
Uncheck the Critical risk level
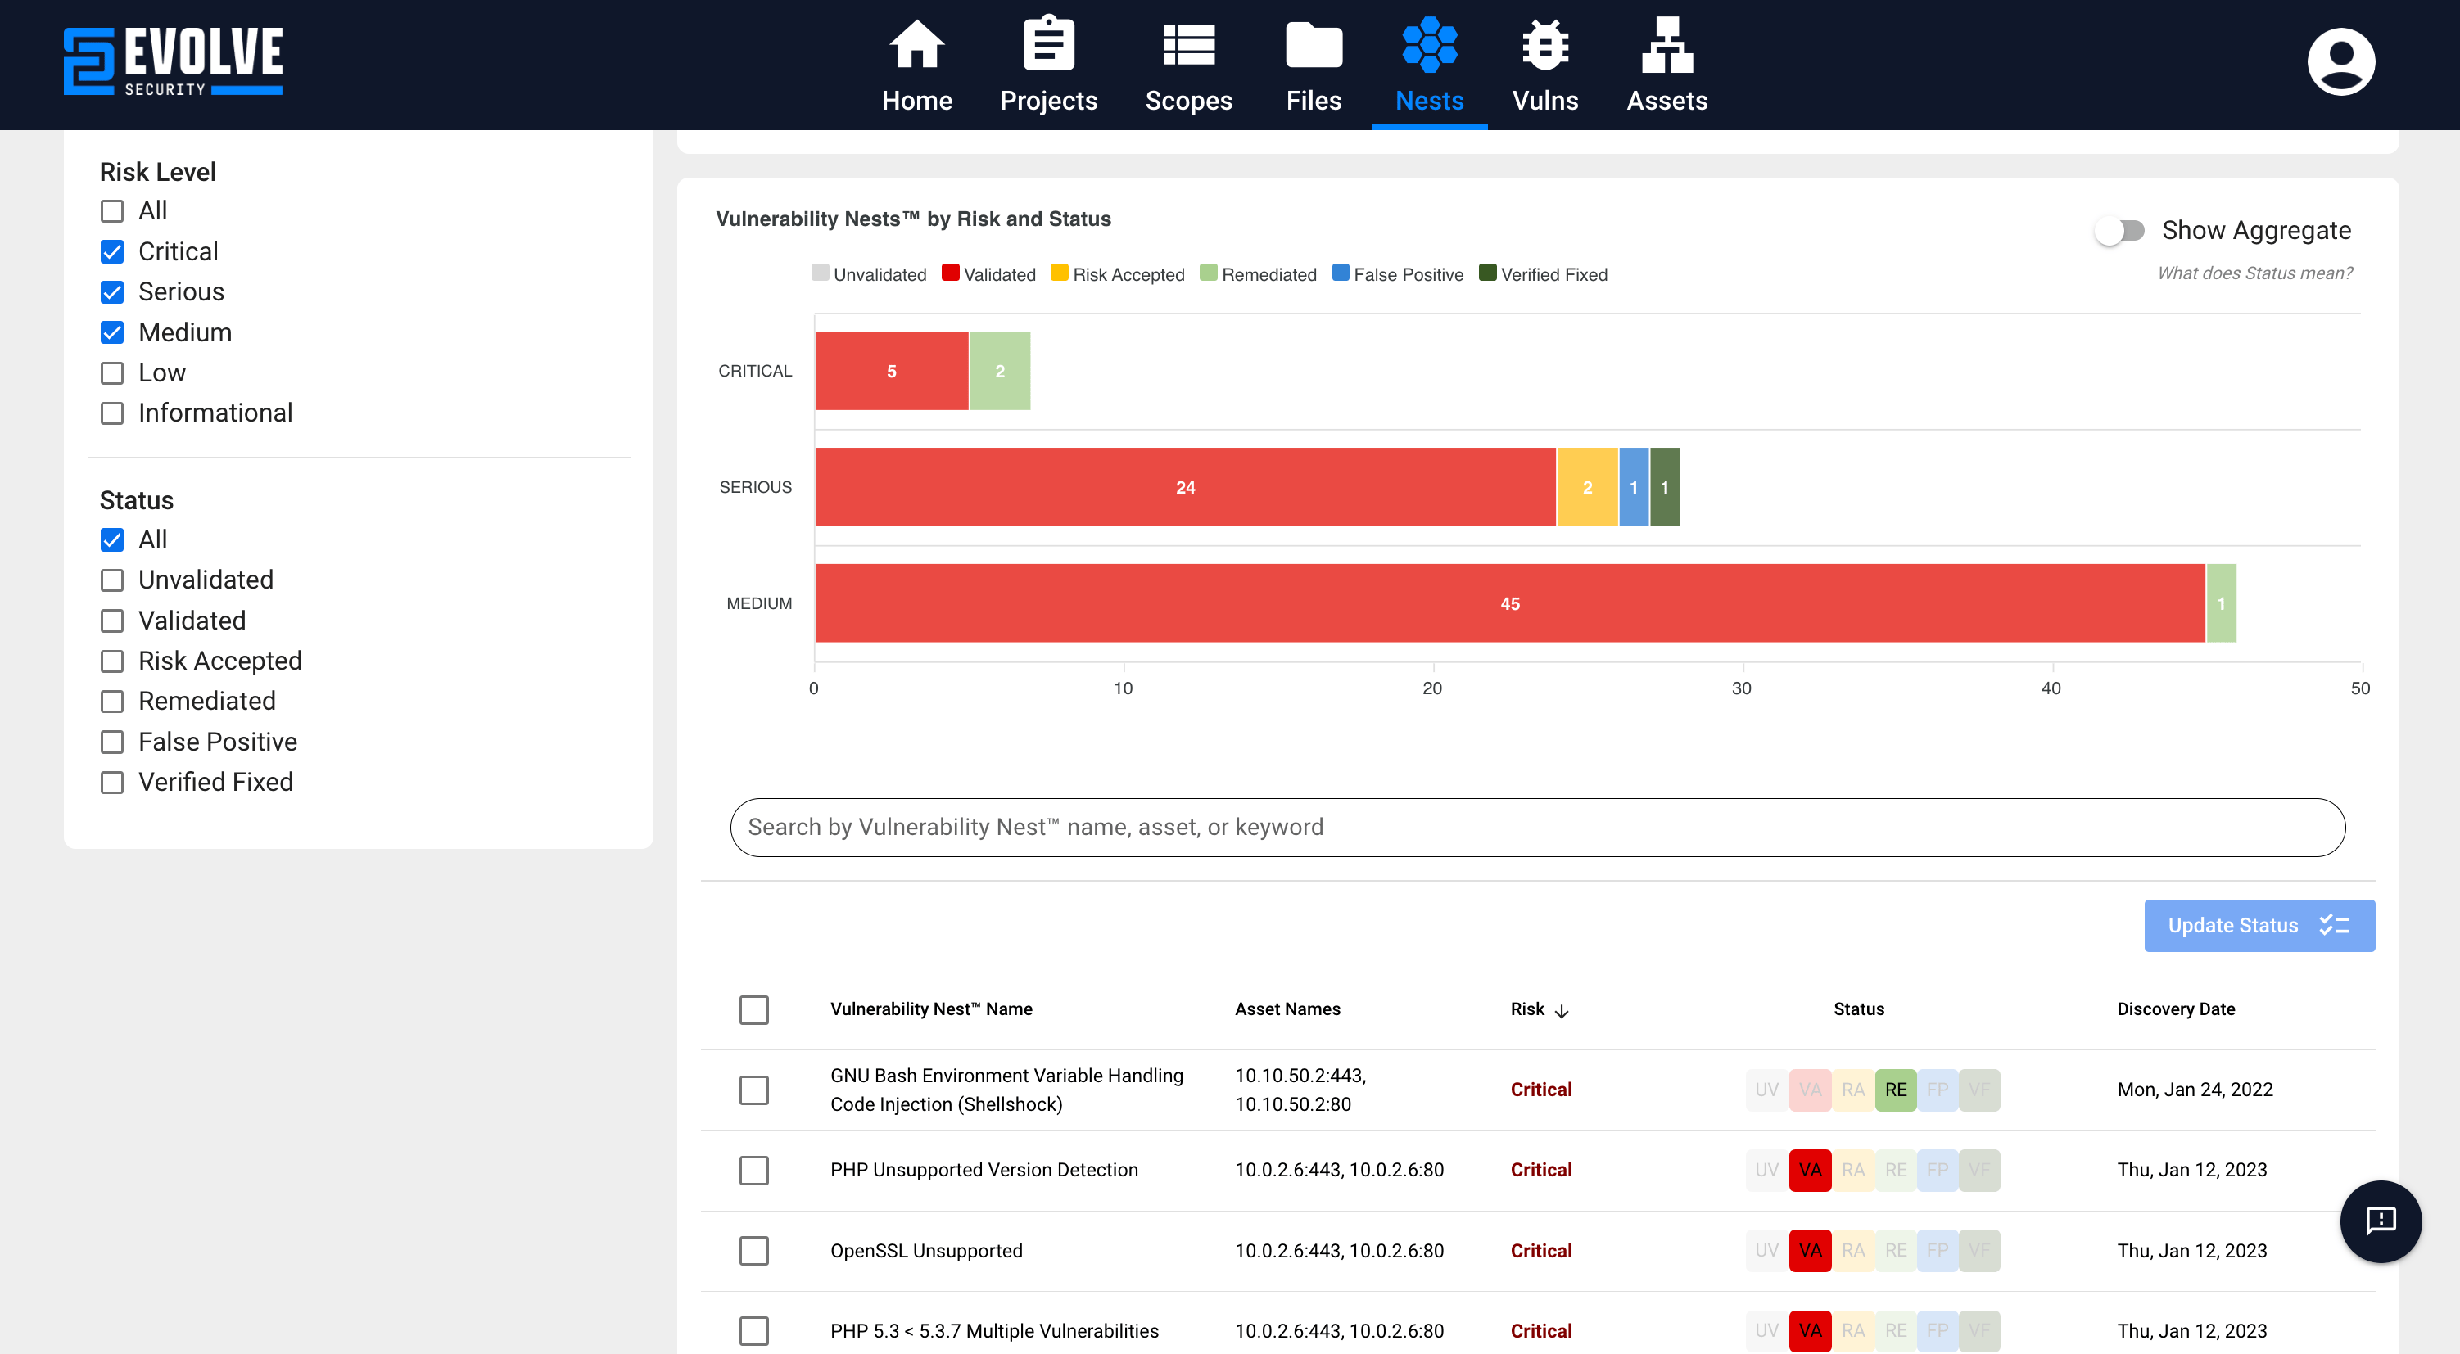pos(113,252)
